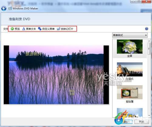The image size is (152, 127).
Task: Click the scroll-up arrow of styles list
Action: tap(149, 41)
